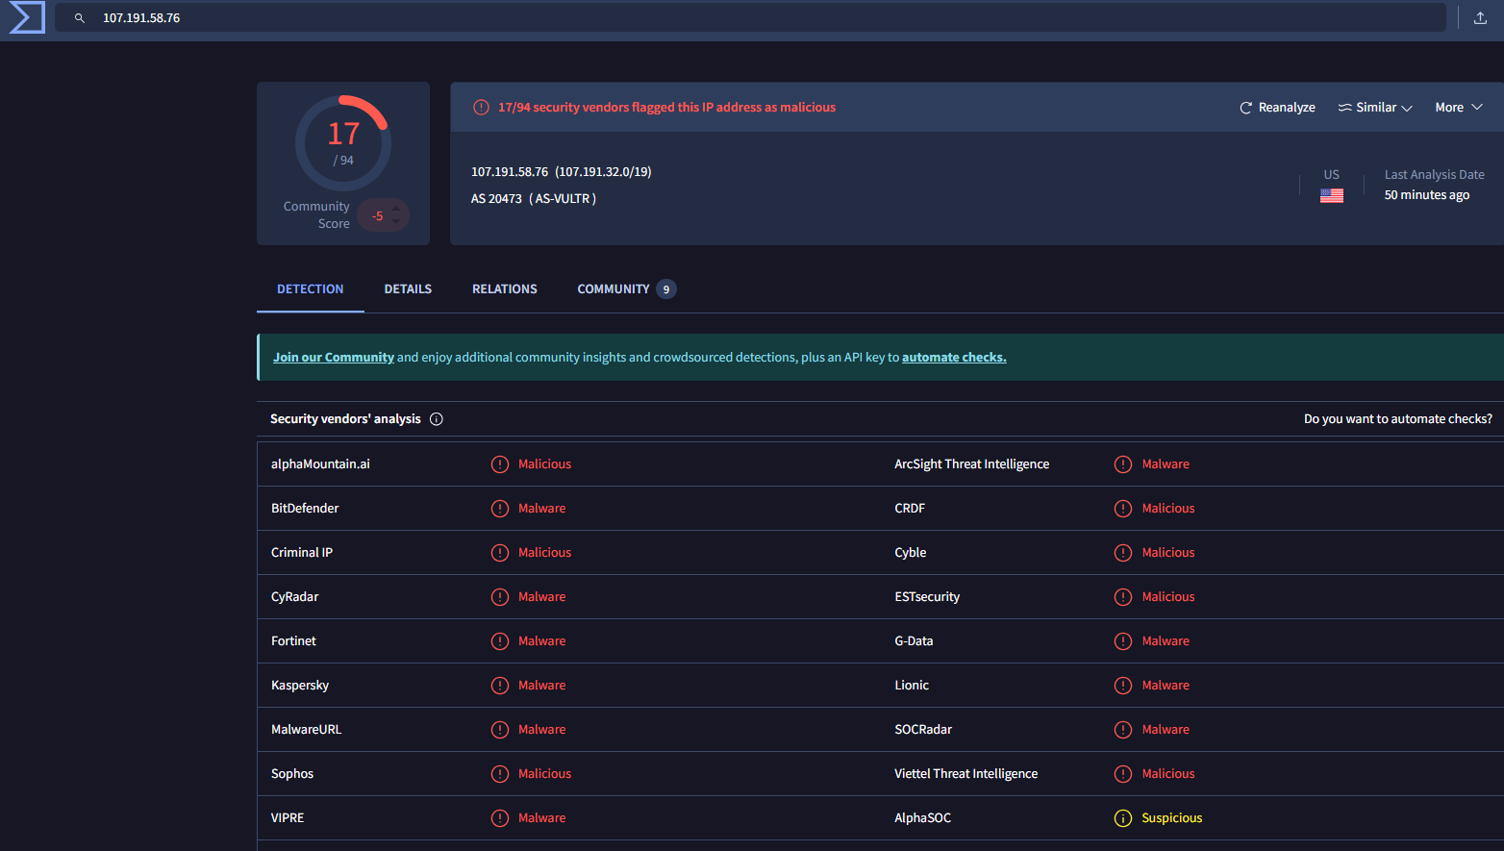The height and width of the screenshot is (851, 1504).
Task: Click the alert icon in ArcSight Threat Intelligence row
Action: tap(1123, 464)
